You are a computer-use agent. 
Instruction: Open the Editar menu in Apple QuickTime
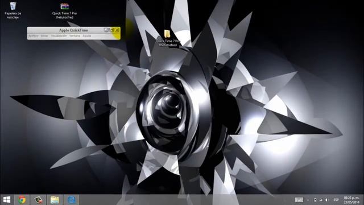point(44,36)
